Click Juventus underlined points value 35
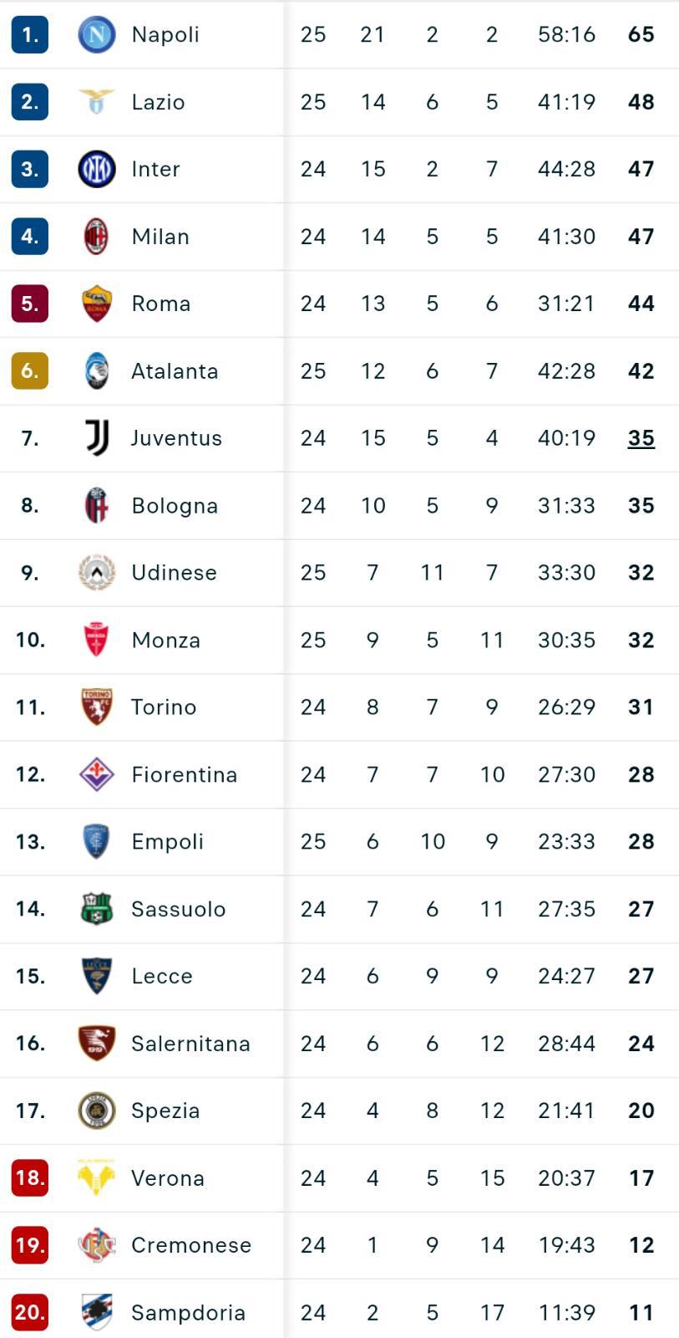 click(641, 438)
